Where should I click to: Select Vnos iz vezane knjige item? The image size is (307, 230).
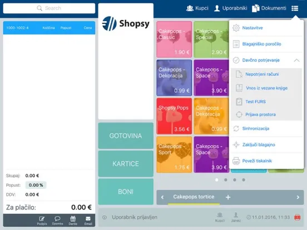[x=266, y=88]
